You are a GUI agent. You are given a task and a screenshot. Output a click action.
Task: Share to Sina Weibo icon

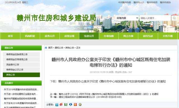61,105
